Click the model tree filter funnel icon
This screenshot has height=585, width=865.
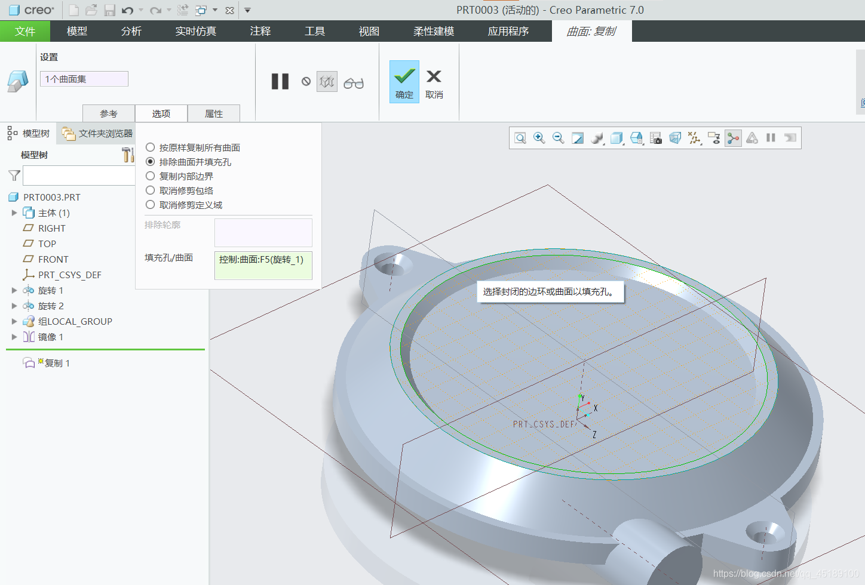pos(14,176)
